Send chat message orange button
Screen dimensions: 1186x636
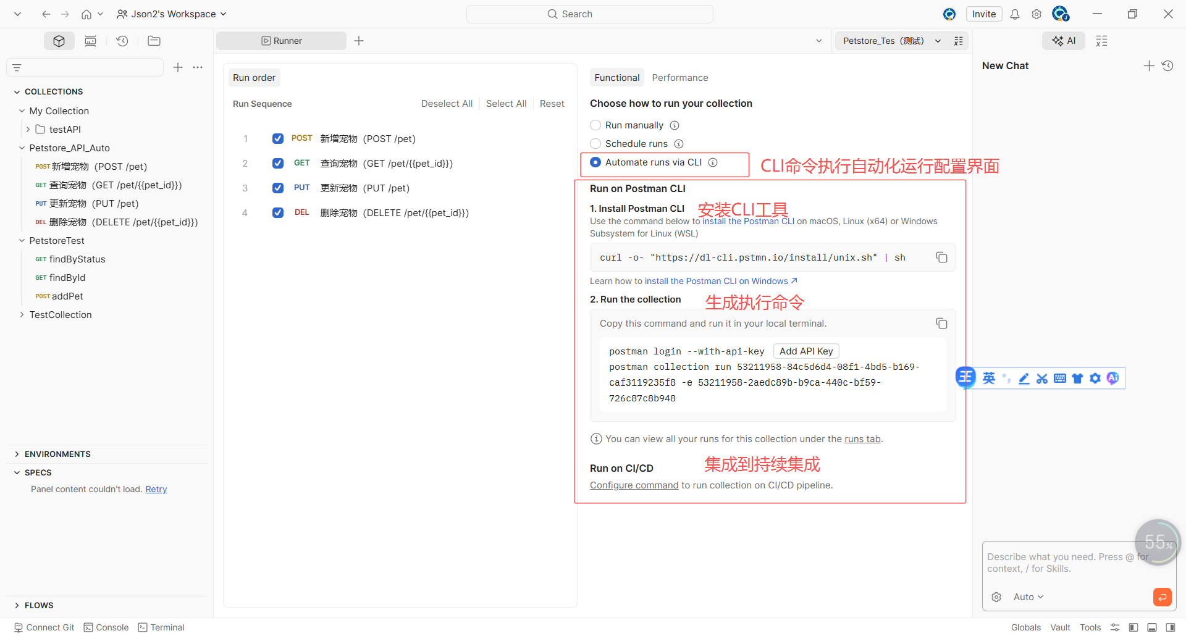click(1163, 597)
